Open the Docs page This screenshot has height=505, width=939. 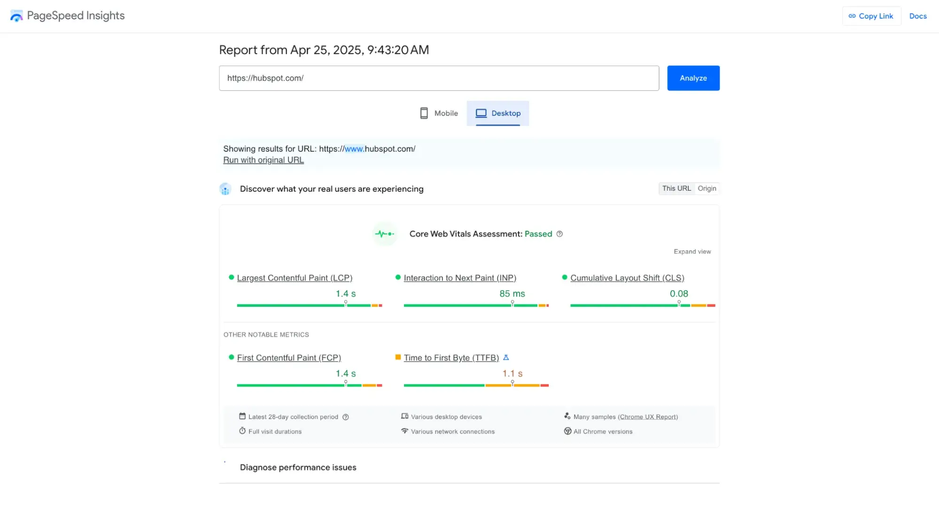coord(917,16)
